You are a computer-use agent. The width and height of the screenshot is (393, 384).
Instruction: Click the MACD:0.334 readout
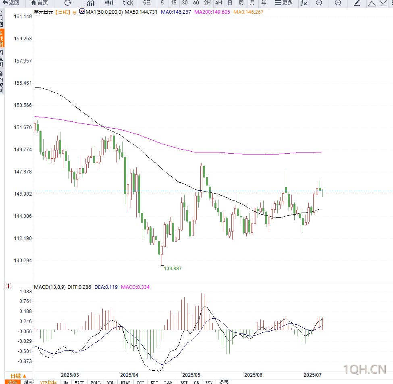point(135,287)
